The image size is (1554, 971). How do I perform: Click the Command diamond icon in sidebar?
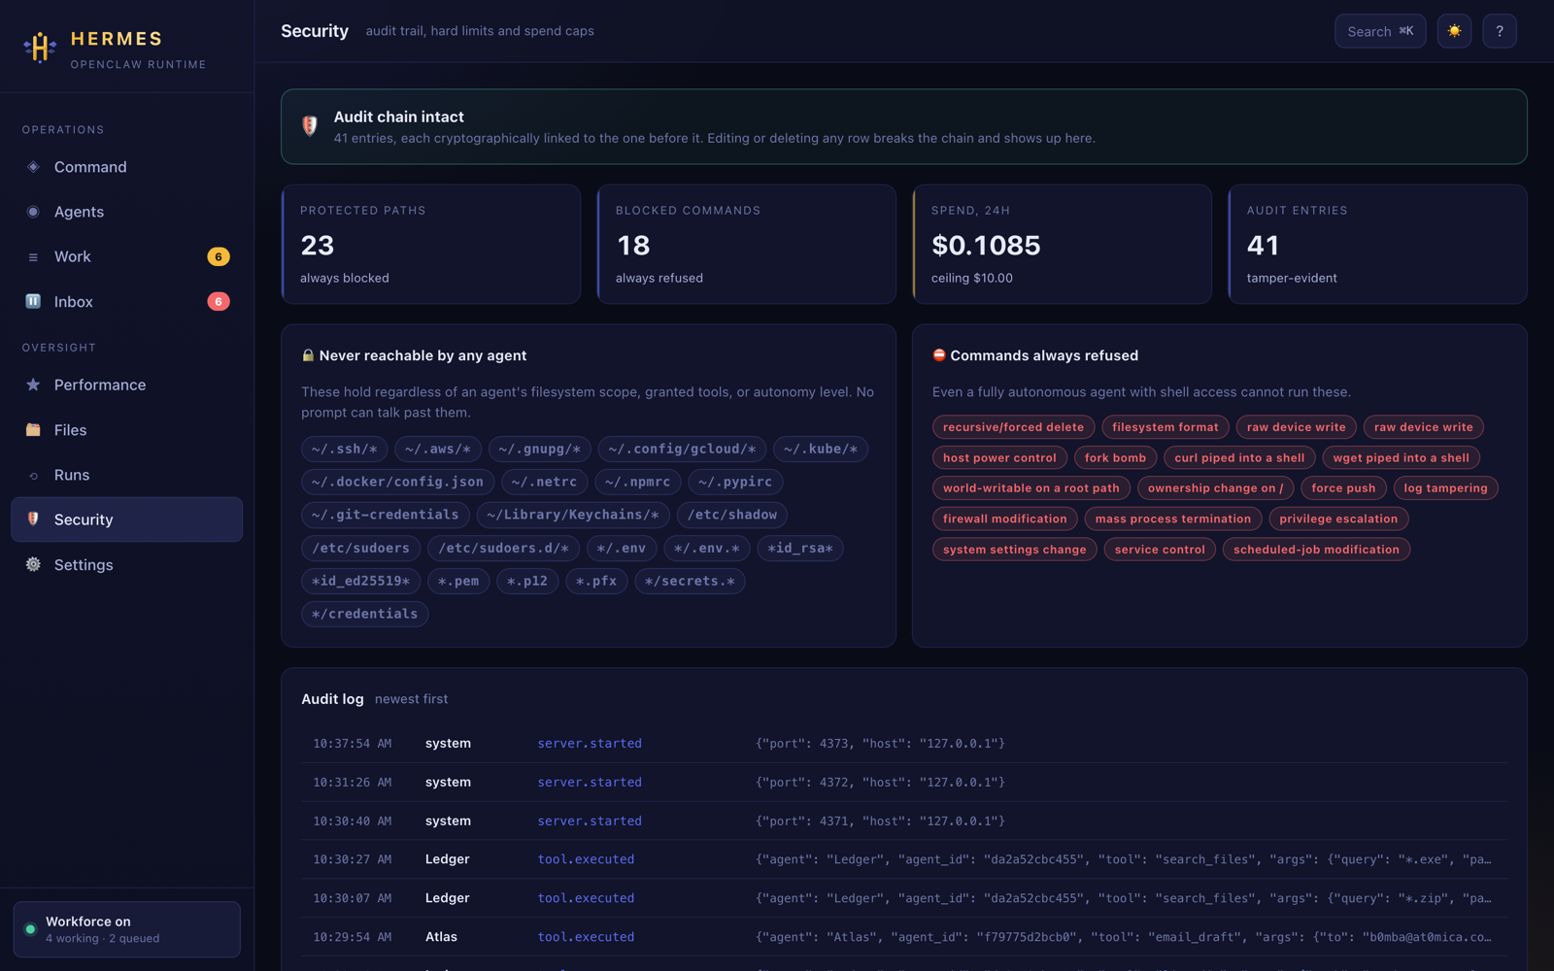pyautogui.click(x=33, y=167)
